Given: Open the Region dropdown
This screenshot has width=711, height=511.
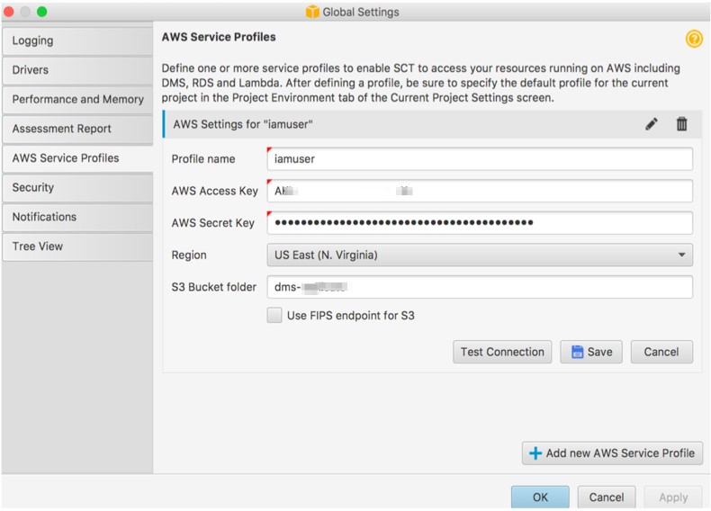Looking at the screenshot, I should (x=480, y=255).
